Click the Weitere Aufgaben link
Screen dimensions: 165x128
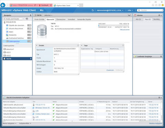click(x=156, y=124)
